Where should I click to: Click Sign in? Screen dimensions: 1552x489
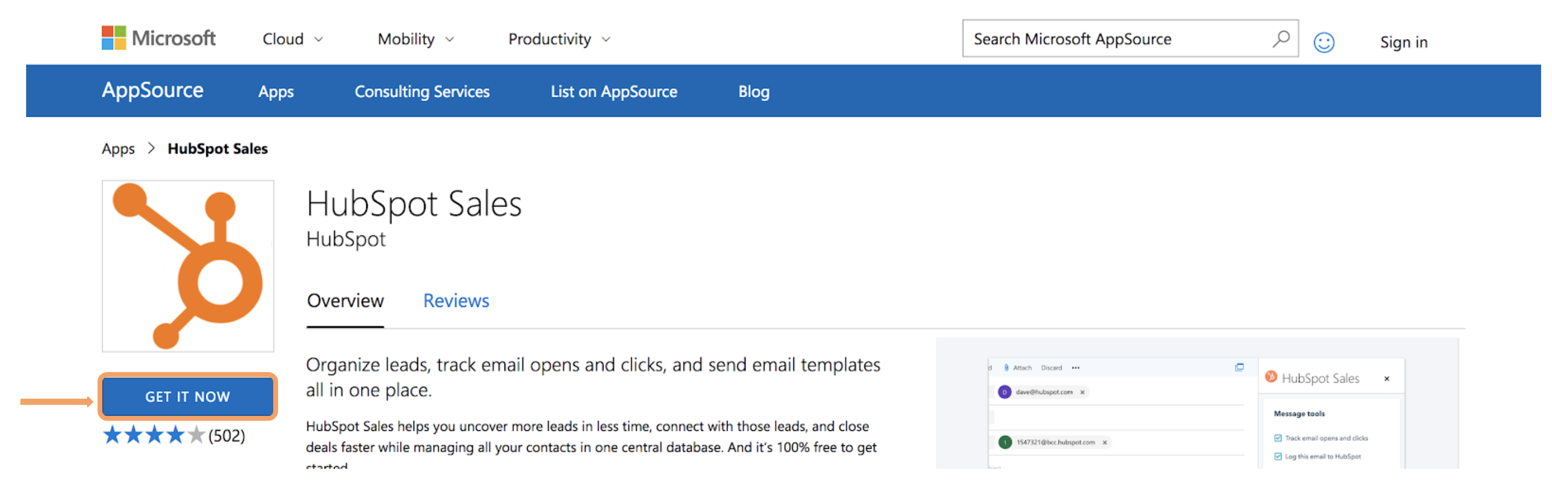point(1404,42)
